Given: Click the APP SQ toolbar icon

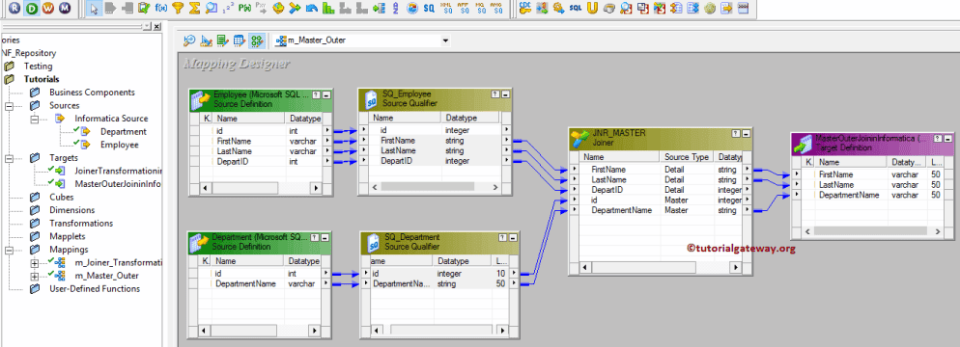Looking at the screenshot, I should (465, 8).
